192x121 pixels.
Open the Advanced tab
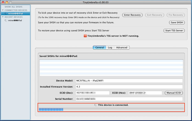click(x=122, y=48)
